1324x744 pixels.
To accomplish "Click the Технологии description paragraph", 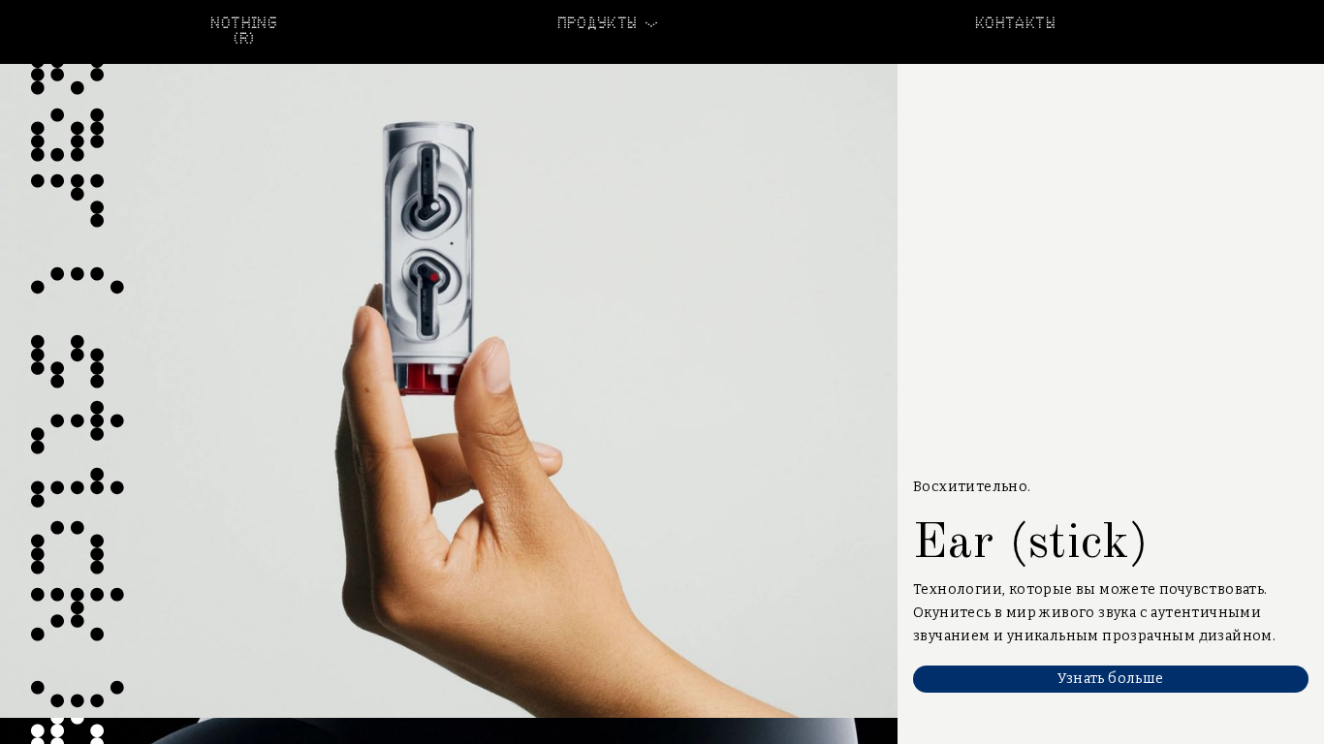I will [1094, 612].
